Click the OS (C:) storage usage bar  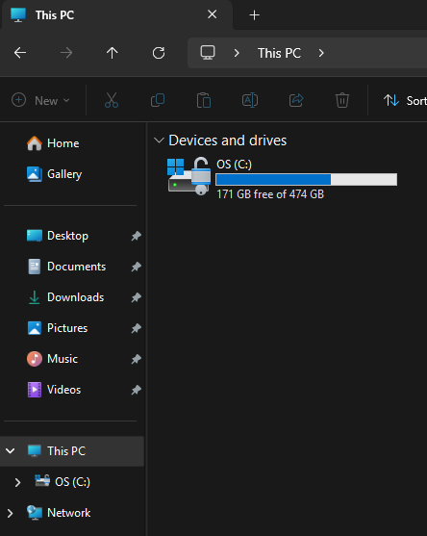click(307, 179)
